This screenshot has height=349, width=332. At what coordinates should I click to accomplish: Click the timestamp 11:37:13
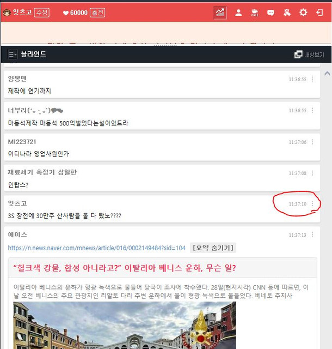click(298, 235)
